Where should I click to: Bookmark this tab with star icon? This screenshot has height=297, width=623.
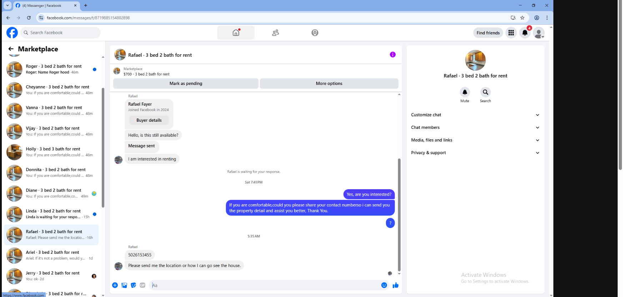pyautogui.click(x=522, y=17)
